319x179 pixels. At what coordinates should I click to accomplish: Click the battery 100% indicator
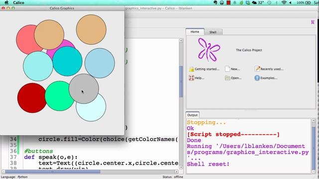pyautogui.click(x=304, y=2)
